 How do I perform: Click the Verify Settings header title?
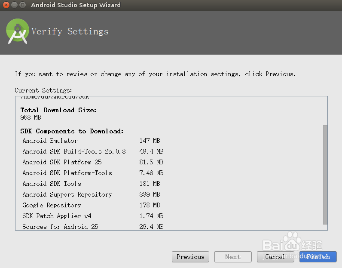click(x=70, y=31)
